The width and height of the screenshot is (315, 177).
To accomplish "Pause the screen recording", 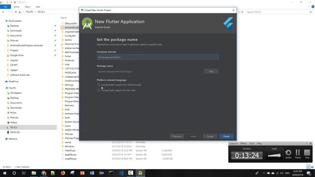I will click(x=298, y=154).
